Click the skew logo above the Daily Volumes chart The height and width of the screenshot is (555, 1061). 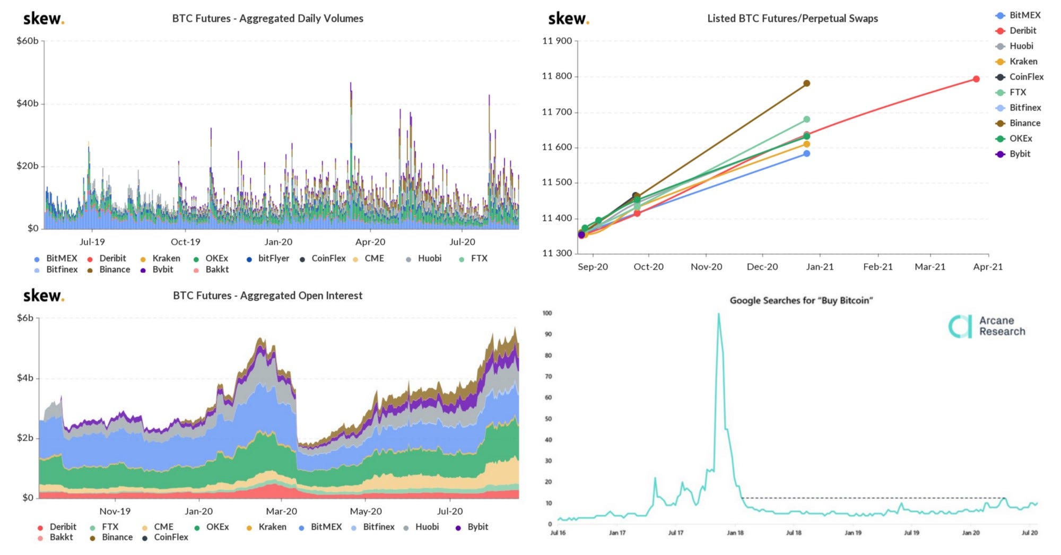pyautogui.click(x=44, y=19)
